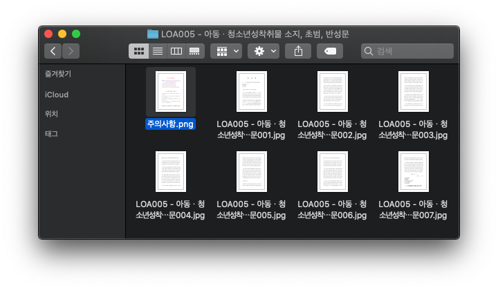
Task: Click the file name ending 문007.jpg
Action: point(413,209)
